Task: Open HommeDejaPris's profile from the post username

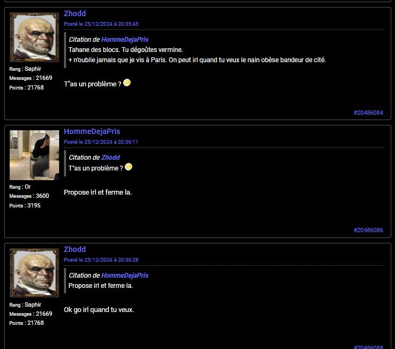Action: point(92,131)
